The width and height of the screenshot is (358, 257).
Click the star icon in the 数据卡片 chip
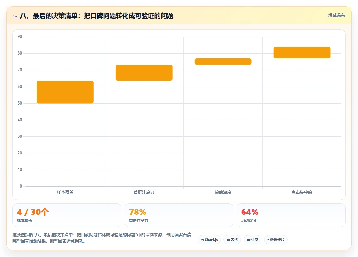(268, 240)
